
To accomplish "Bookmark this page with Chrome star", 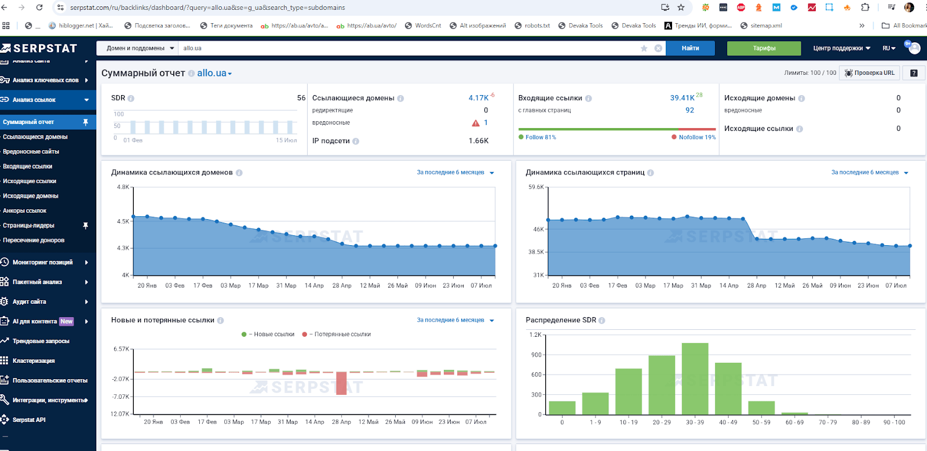I will (x=681, y=8).
